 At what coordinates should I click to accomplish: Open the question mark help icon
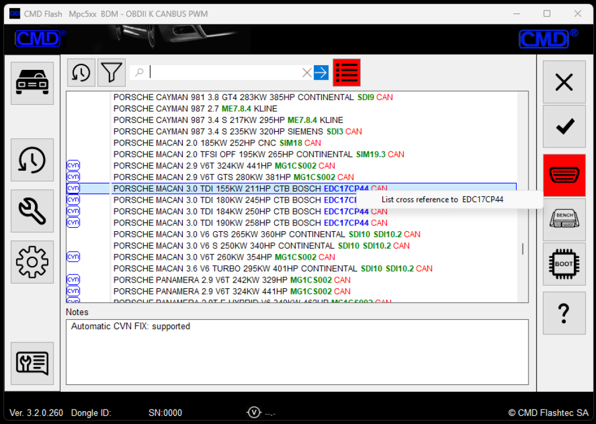tap(564, 313)
